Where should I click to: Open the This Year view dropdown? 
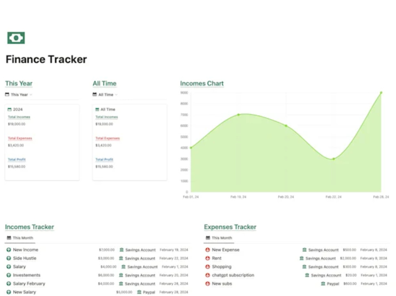point(19,94)
